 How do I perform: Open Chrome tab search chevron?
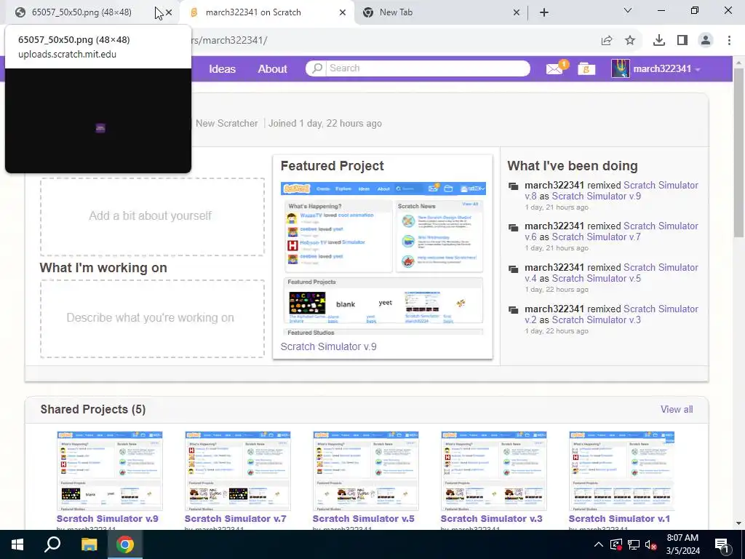pos(628,10)
